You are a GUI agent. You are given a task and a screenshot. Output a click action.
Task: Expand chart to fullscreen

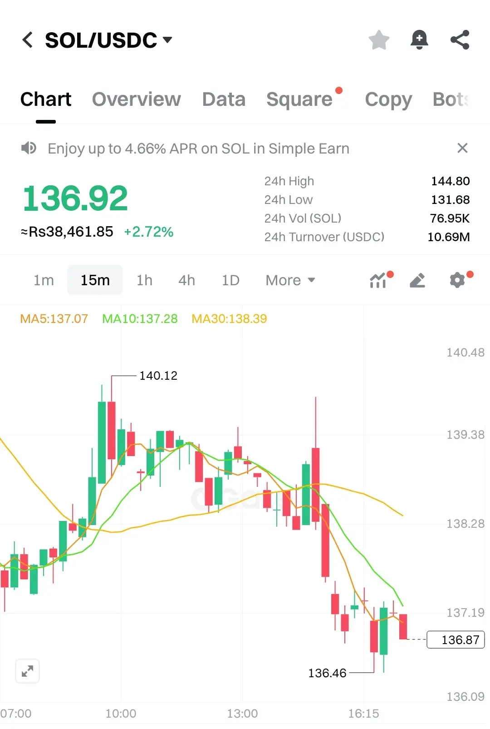point(27,671)
